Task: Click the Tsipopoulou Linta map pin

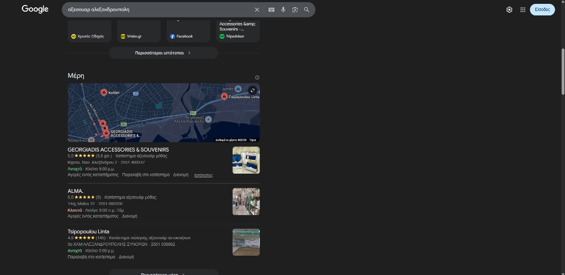Action: [224, 96]
